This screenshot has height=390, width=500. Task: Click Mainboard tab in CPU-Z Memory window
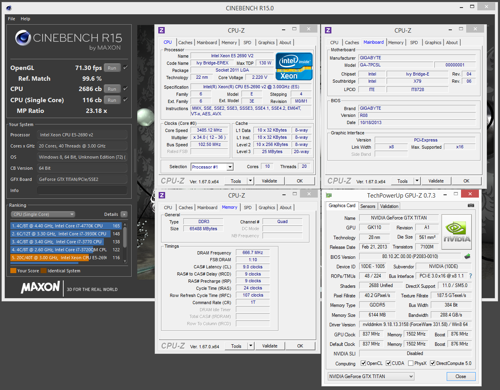[207, 208]
